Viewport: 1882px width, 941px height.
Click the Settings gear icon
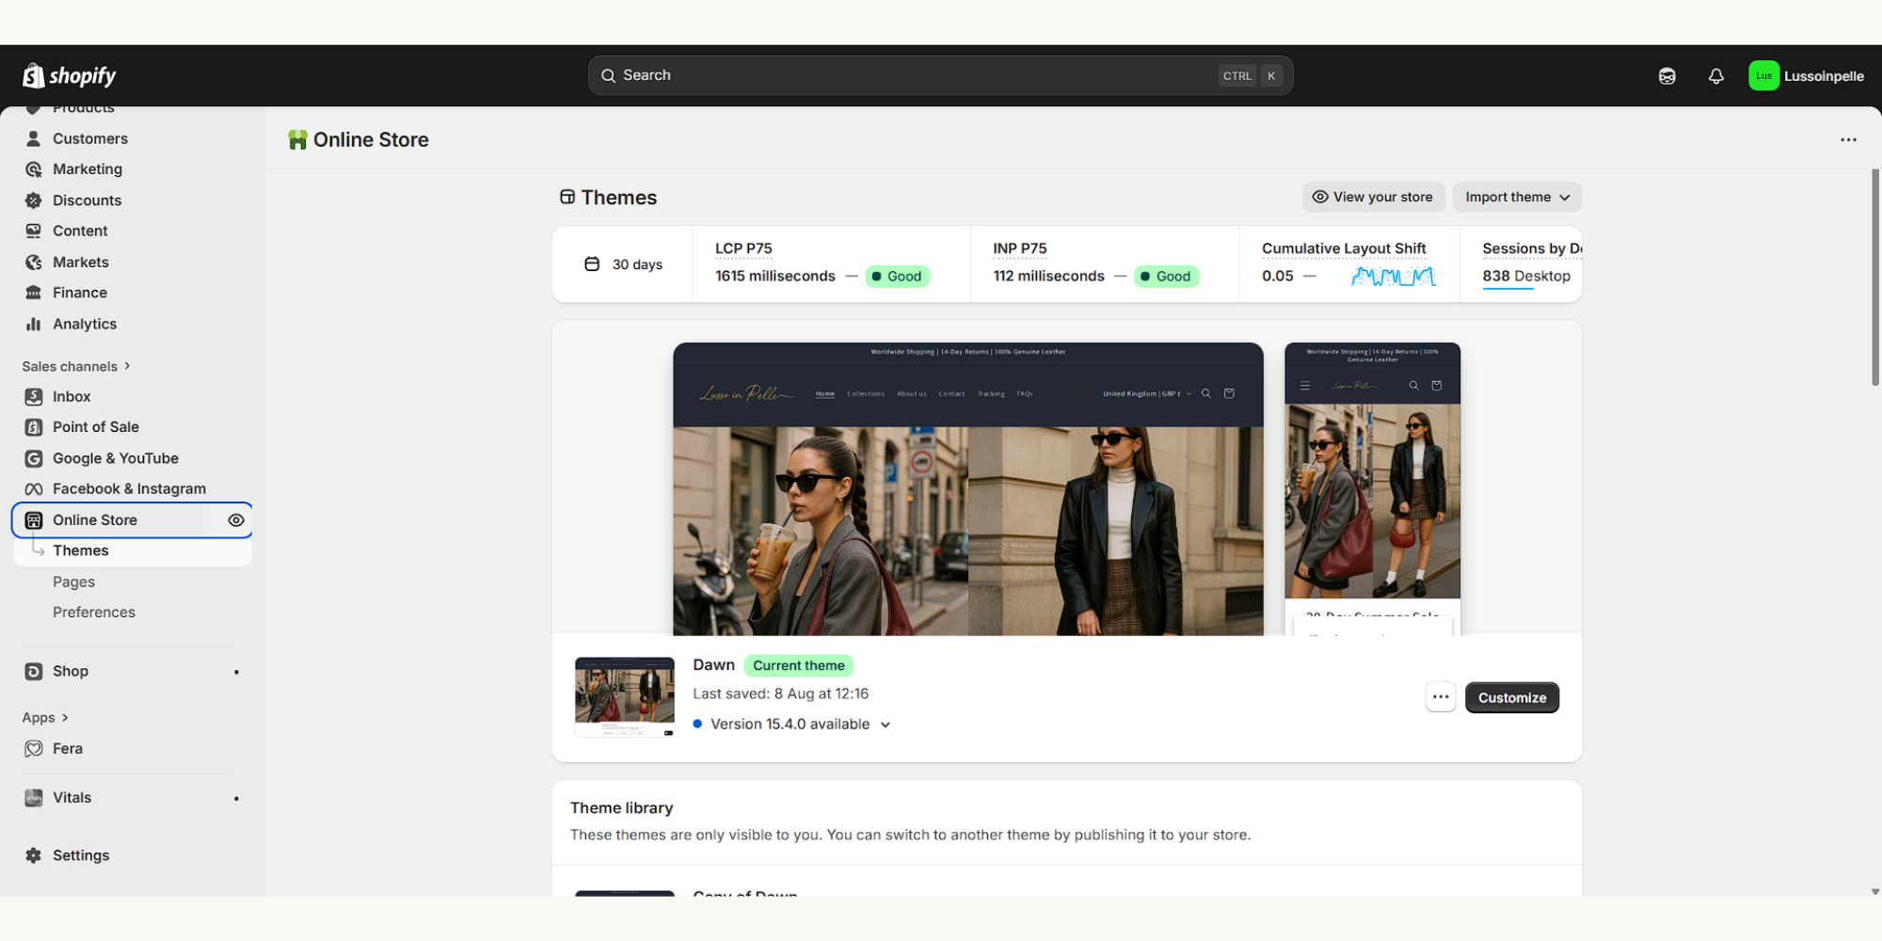[x=34, y=855]
